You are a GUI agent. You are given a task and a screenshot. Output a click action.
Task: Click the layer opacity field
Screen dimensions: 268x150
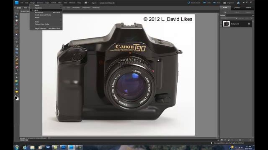tap(247, 18)
